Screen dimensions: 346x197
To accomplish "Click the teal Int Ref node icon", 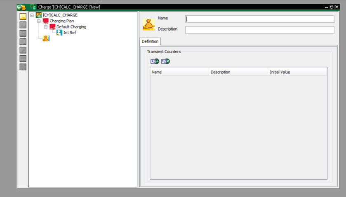I will click(59, 33).
